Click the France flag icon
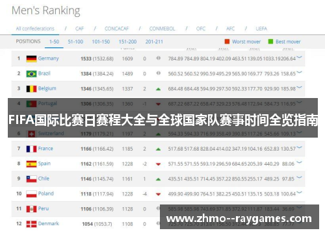Screen dimensions: 325x235 click(x=31, y=149)
